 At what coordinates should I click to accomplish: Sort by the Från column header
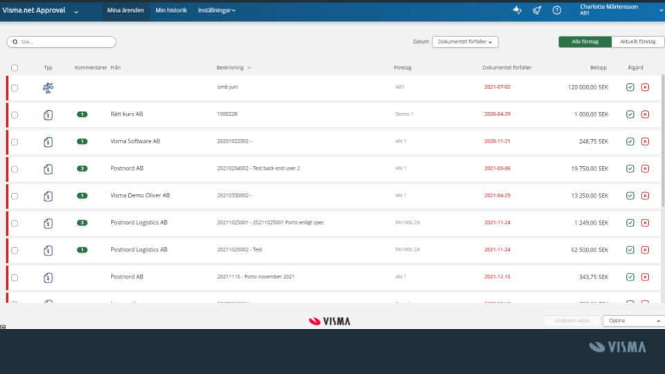point(116,68)
